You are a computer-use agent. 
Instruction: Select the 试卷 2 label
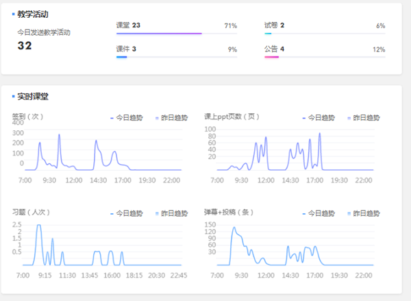[x=274, y=25]
